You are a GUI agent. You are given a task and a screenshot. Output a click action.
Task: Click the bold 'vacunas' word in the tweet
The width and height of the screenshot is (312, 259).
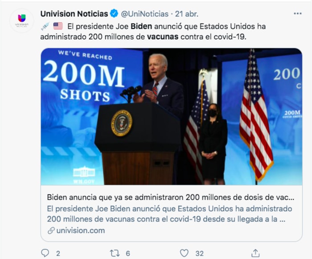(x=163, y=37)
